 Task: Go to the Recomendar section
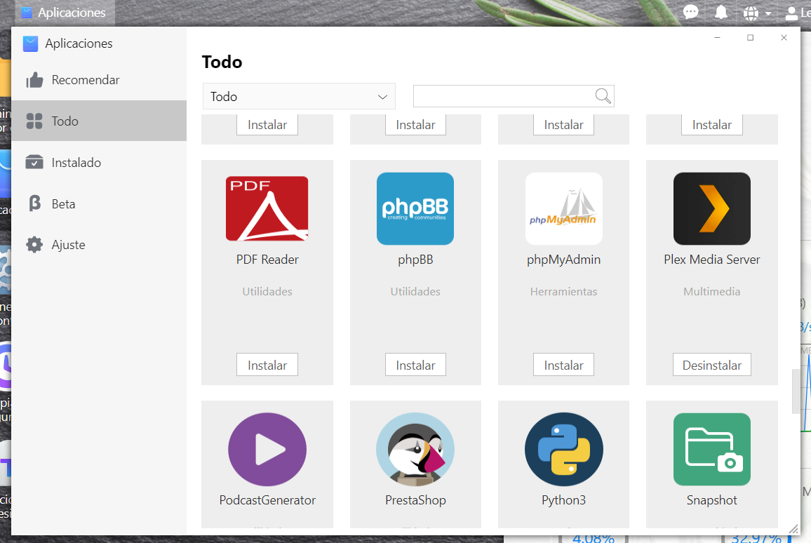99,80
